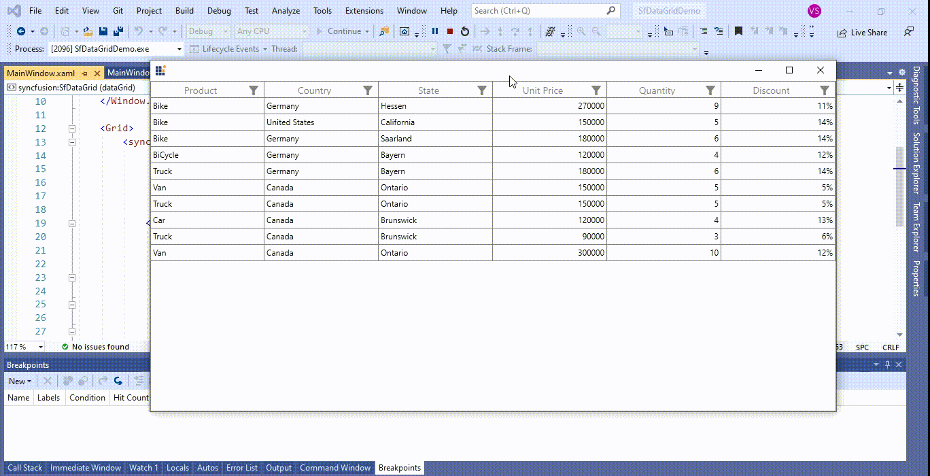This screenshot has height=476, width=930.
Task: Restart the app with the circular restart icon
Action: 465,31
